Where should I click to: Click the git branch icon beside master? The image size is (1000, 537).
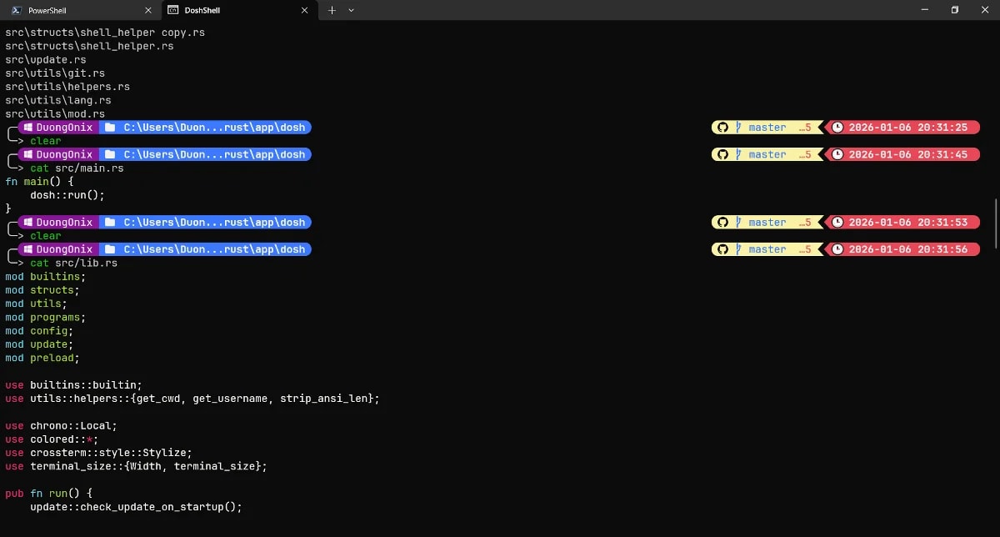click(x=738, y=127)
